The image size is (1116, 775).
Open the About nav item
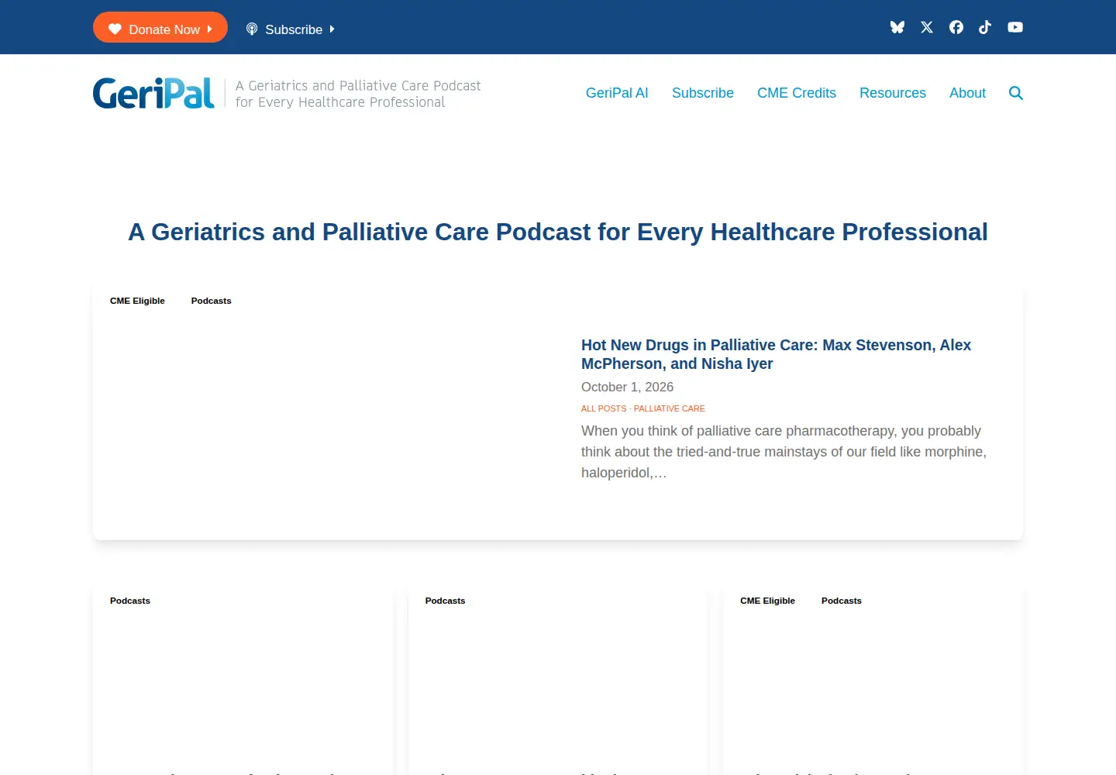(x=967, y=93)
